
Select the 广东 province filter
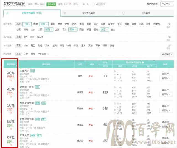tap(67, 24)
